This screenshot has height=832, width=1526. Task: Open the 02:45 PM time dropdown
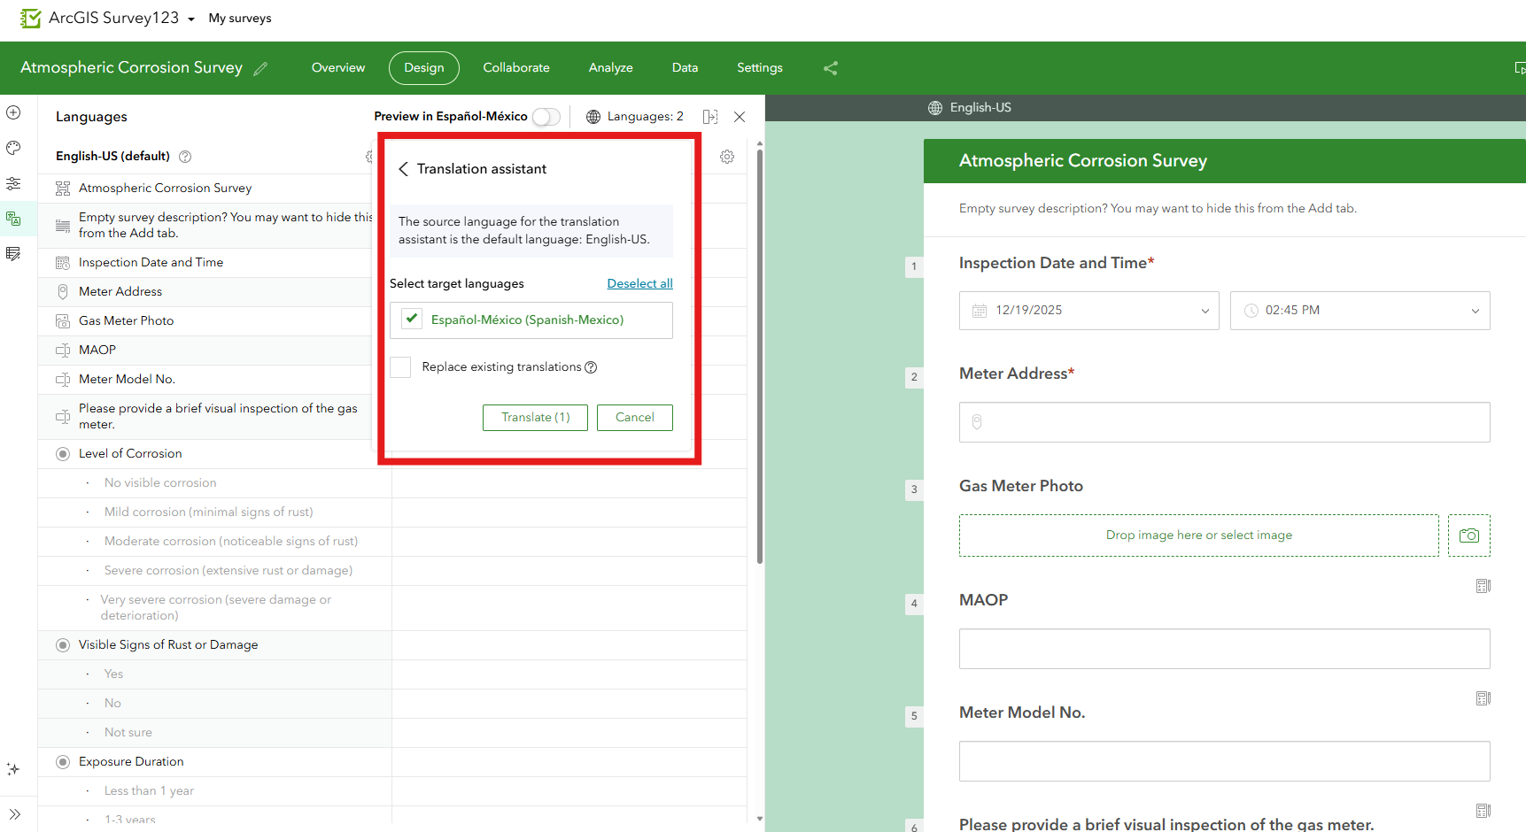tap(1360, 311)
